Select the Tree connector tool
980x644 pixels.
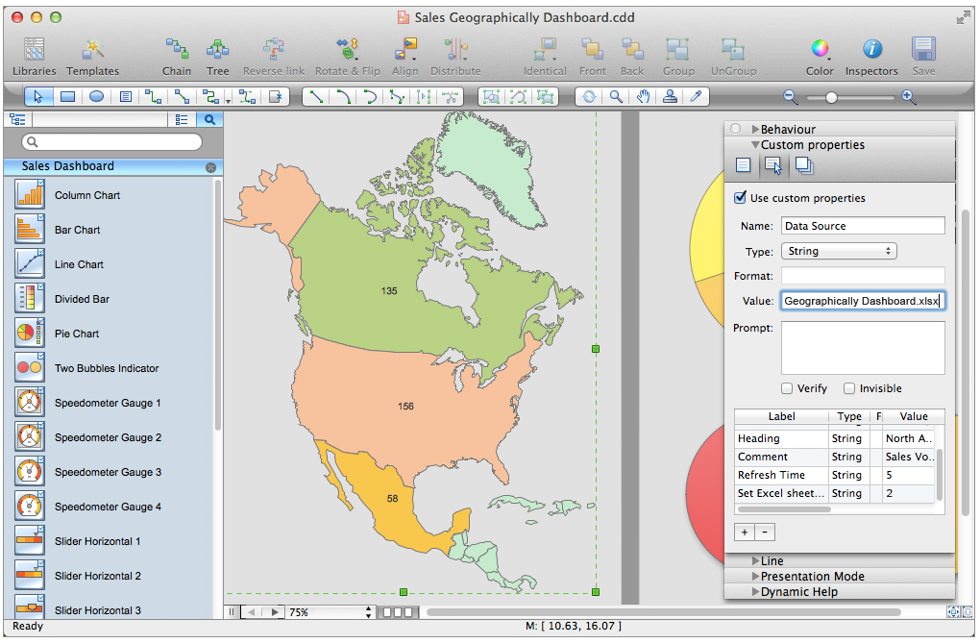pos(218,50)
